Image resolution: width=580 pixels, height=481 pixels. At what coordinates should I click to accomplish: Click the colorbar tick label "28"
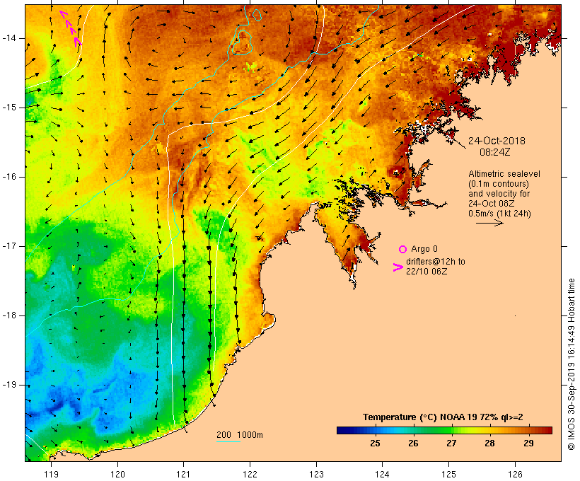pyautogui.click(x=489, y=443)
